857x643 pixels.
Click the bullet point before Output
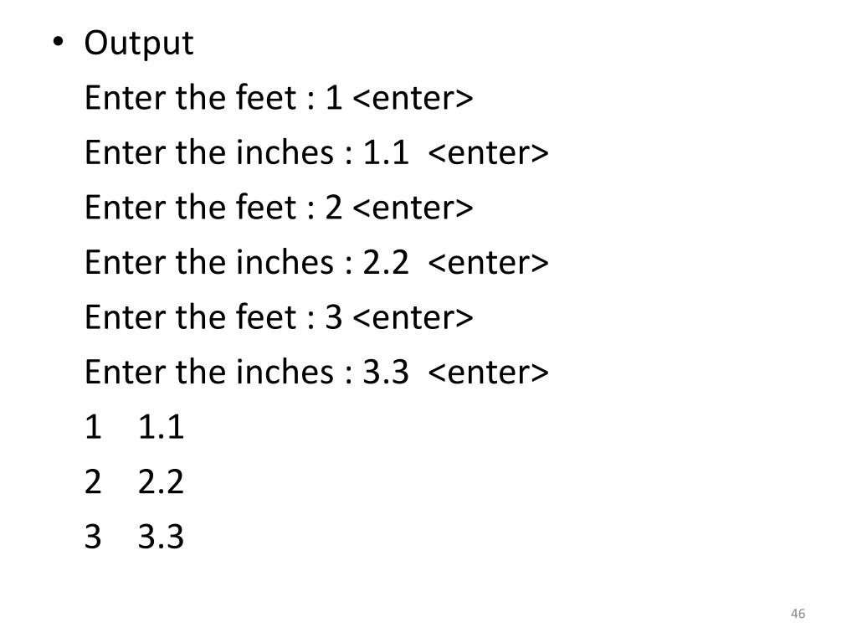point(58,42)
